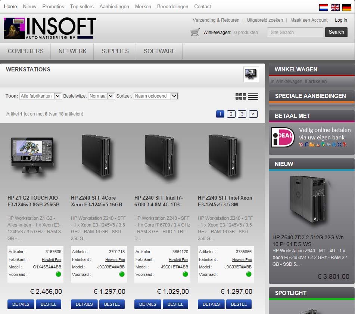Order the HP Z1 G2 Touch AIO
Screen dimensions: 355x314
[49, 304]
